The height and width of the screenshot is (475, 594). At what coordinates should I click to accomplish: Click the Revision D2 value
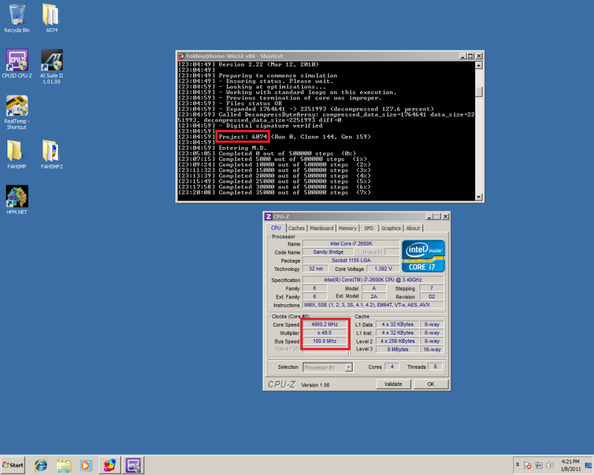[431, 296]
